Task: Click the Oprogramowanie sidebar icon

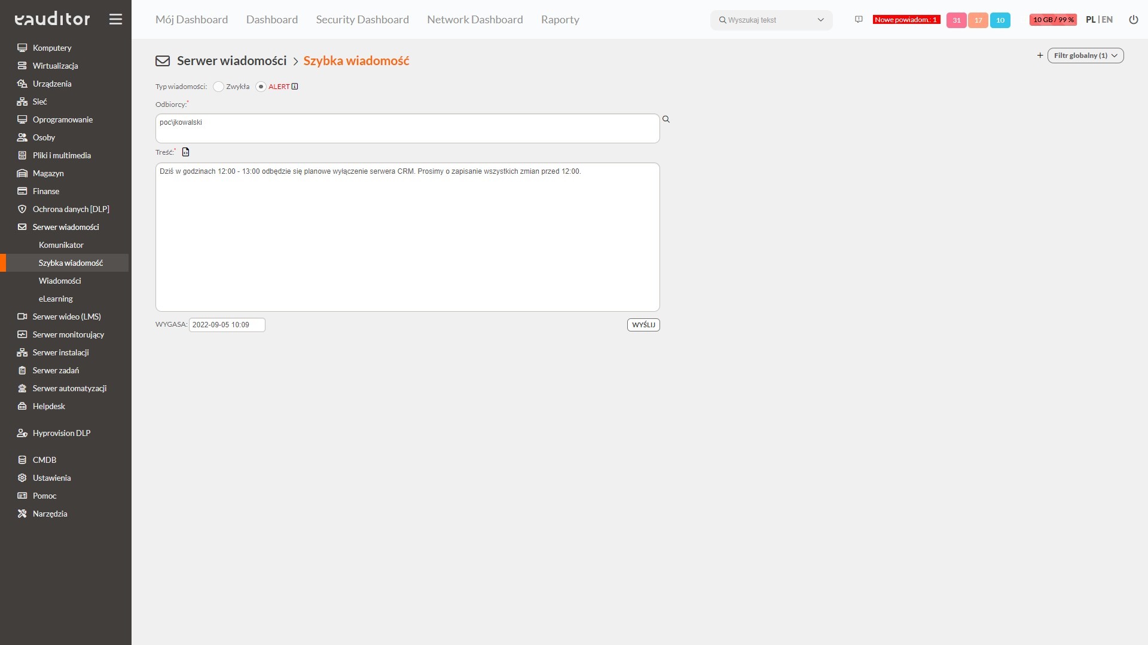Action: coord(22,119)
